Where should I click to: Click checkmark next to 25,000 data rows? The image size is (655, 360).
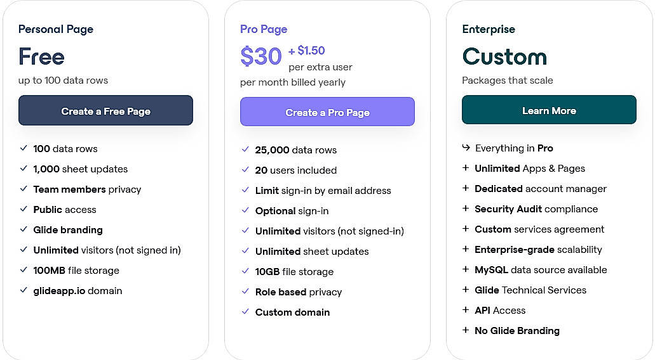[x=245, y=150]
